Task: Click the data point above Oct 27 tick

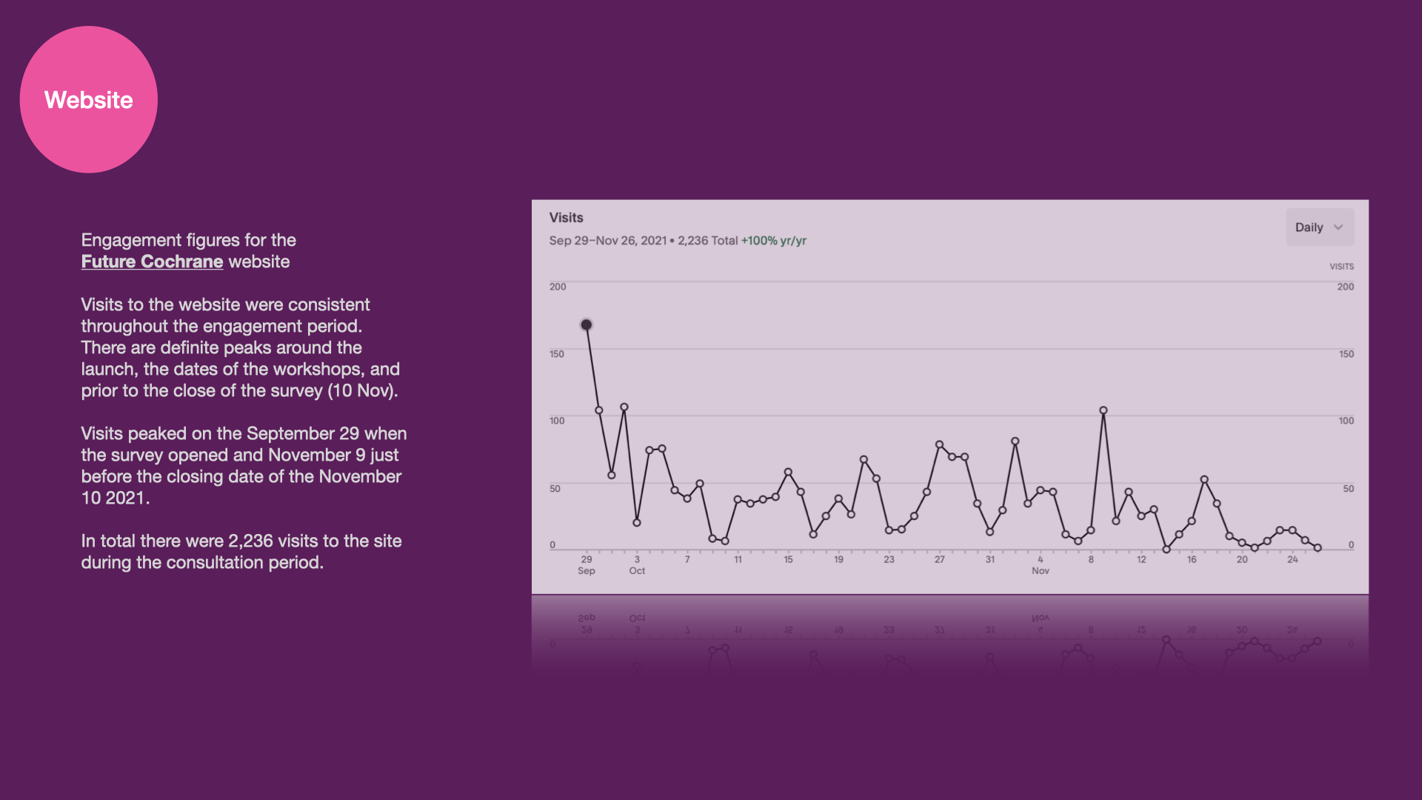Action: pos(939,444)
